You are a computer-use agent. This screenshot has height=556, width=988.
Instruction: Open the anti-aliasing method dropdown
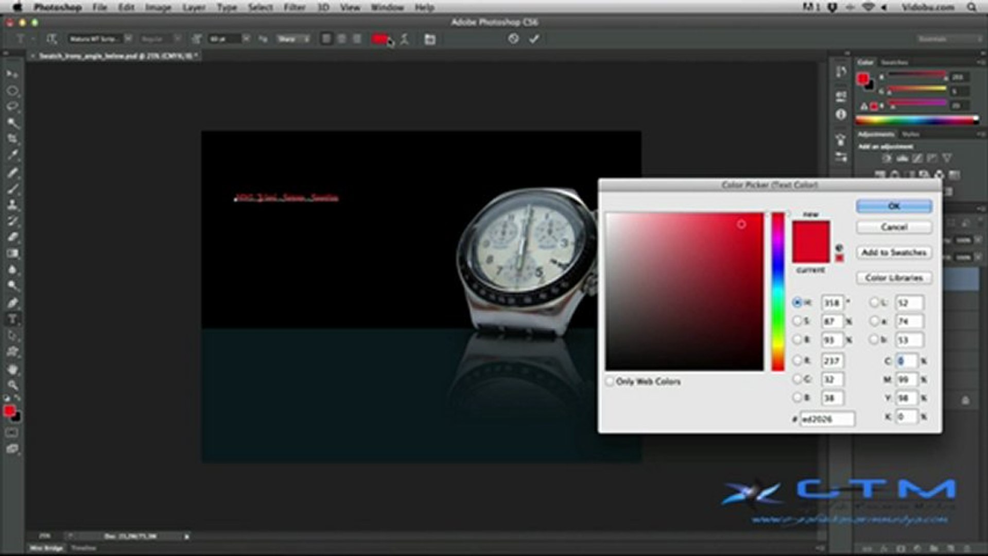293,39
